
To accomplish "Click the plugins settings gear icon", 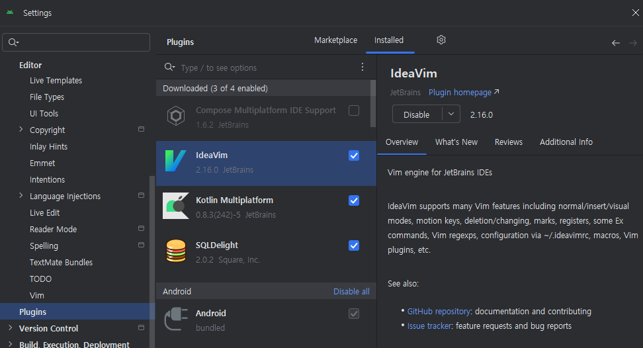I will coord(441,40).
